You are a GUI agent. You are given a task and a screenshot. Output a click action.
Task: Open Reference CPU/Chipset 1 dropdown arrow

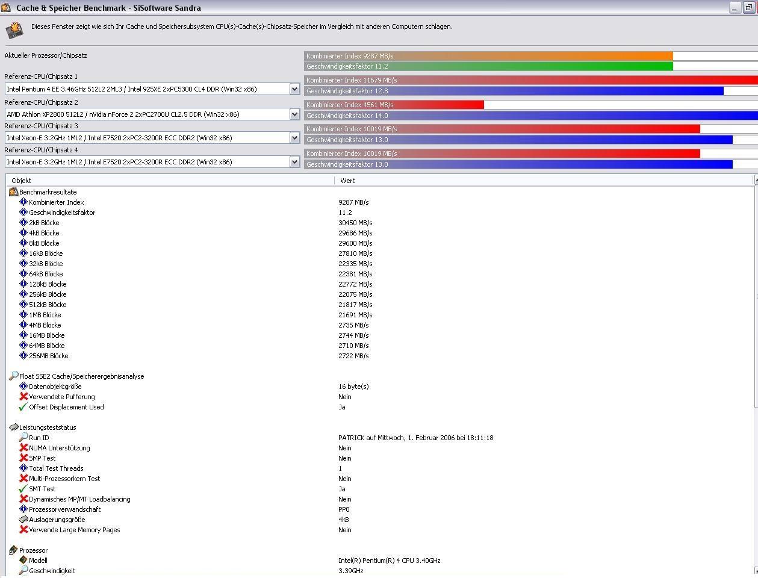tap(294, 89)
